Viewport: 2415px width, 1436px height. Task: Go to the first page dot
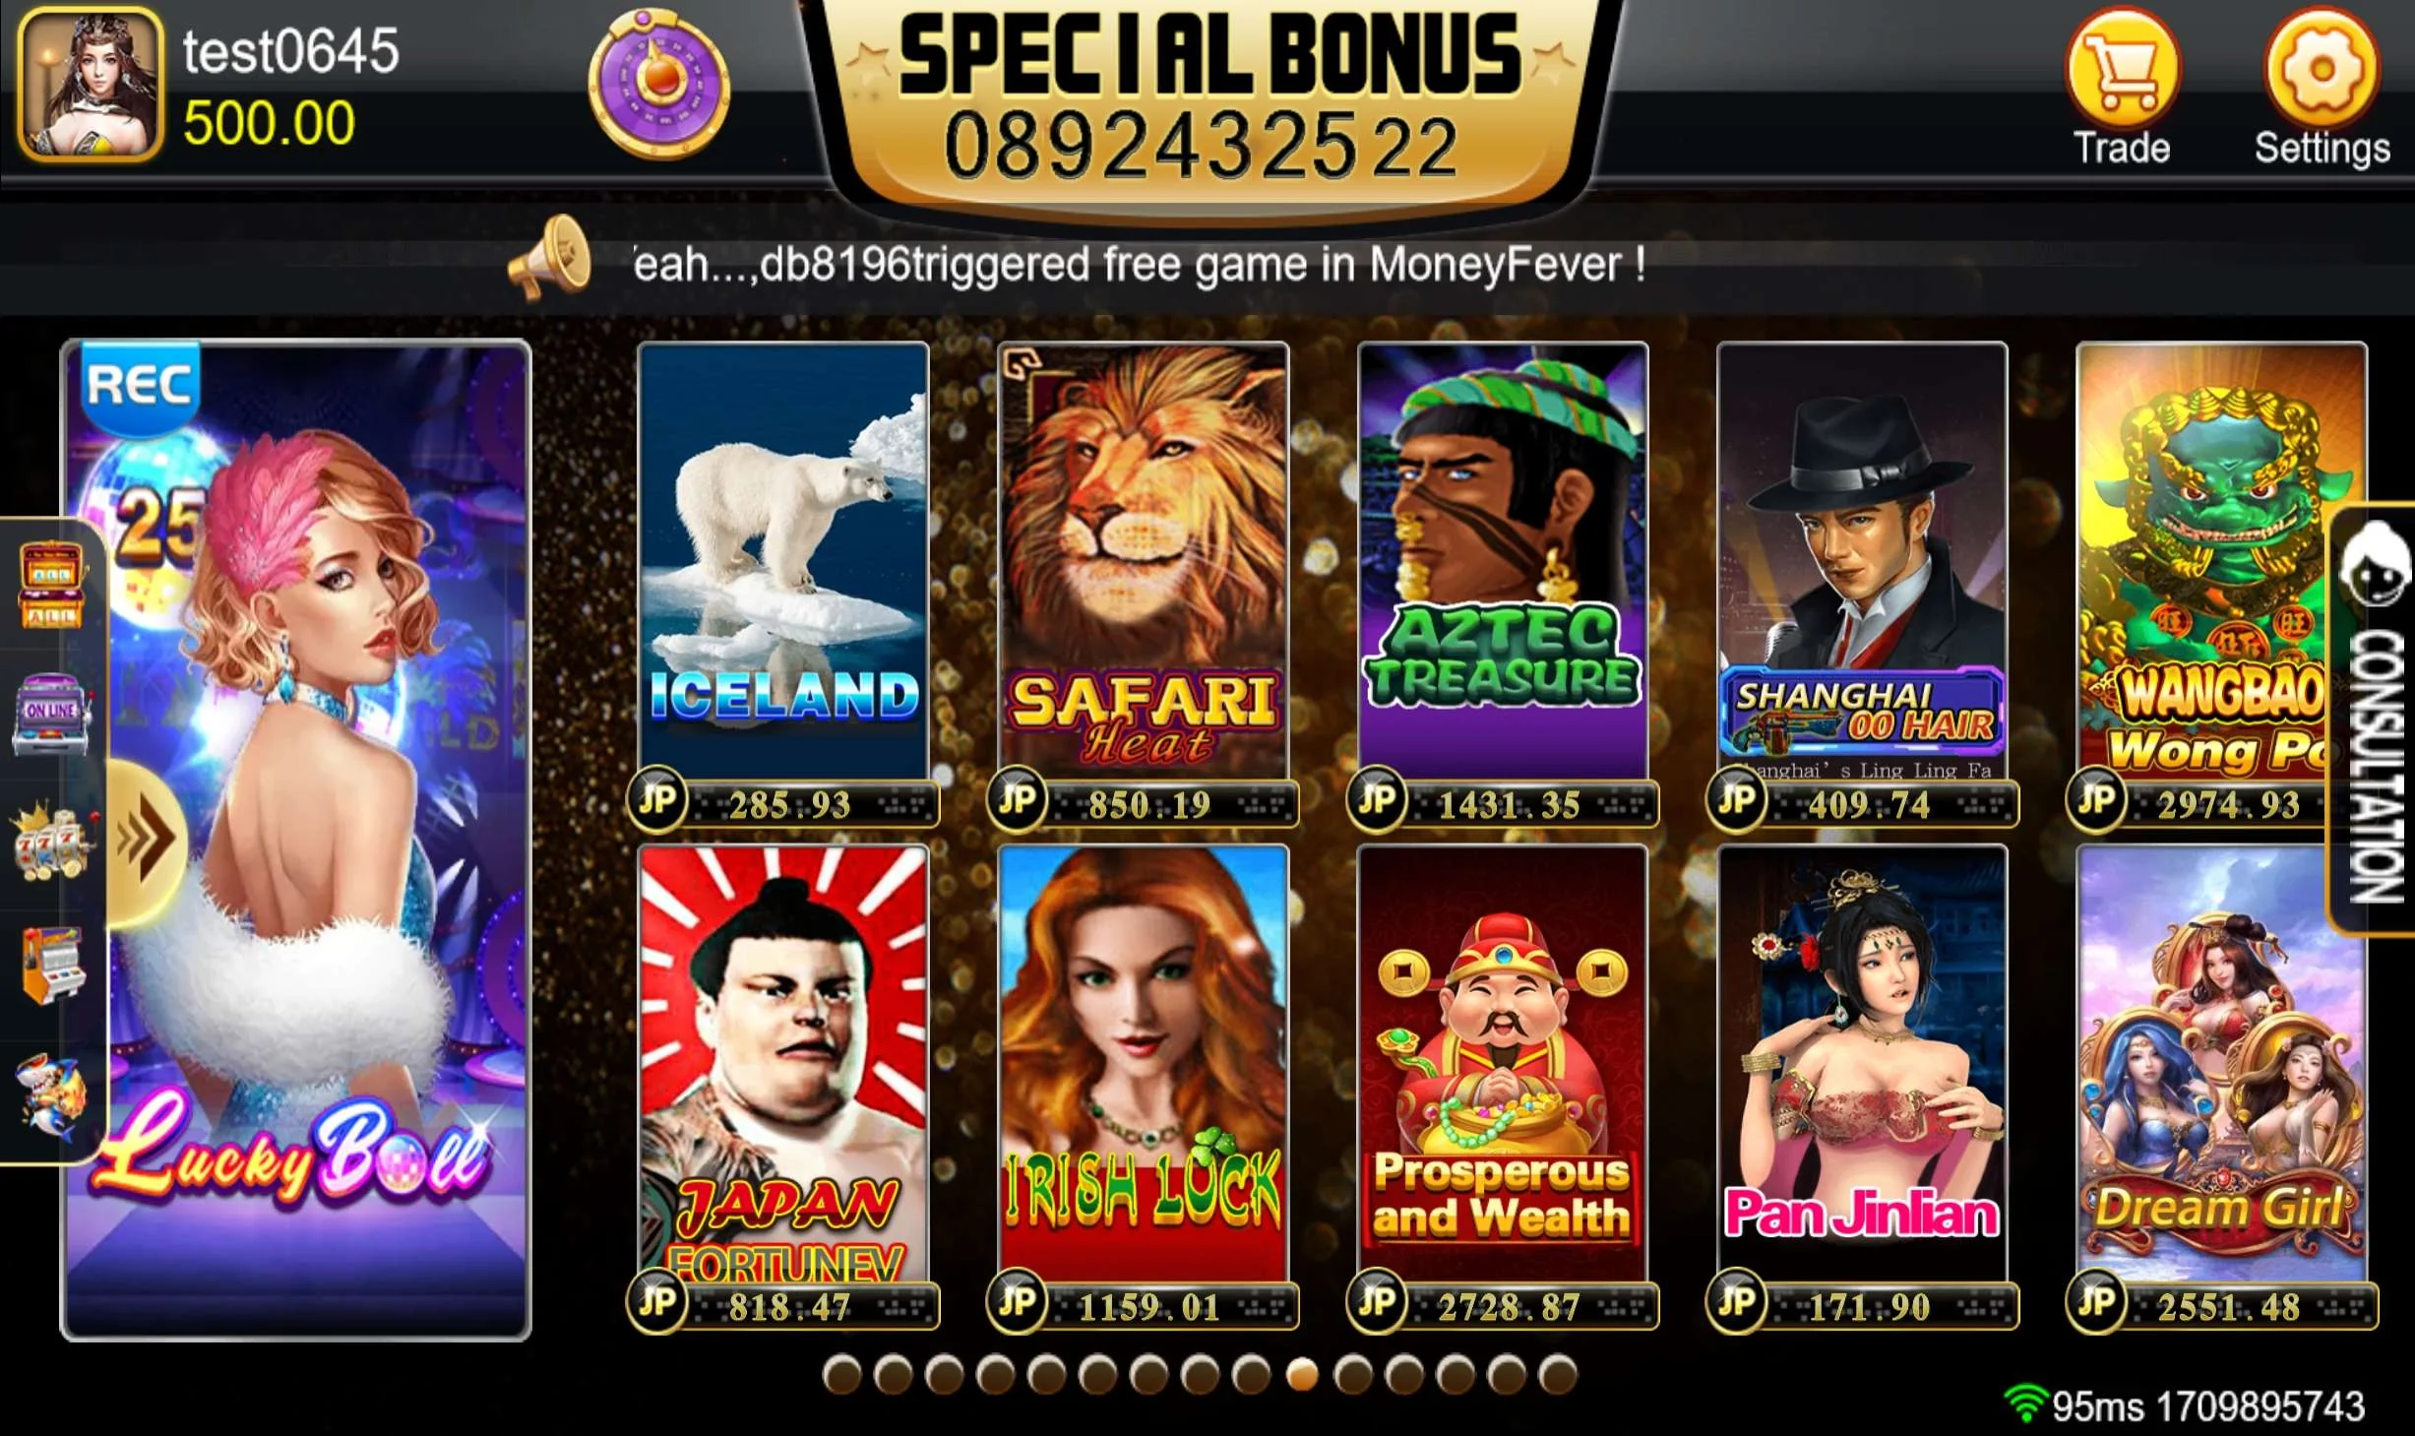tap(841, 1375)
